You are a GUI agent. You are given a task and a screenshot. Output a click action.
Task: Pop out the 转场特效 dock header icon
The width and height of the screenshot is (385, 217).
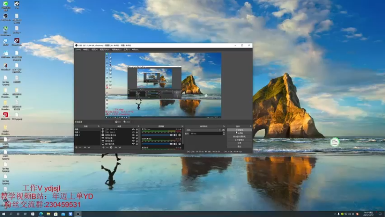point(224,126)
